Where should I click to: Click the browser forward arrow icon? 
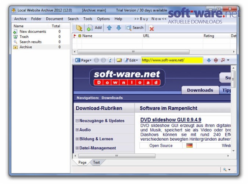[x=103, y=60]
